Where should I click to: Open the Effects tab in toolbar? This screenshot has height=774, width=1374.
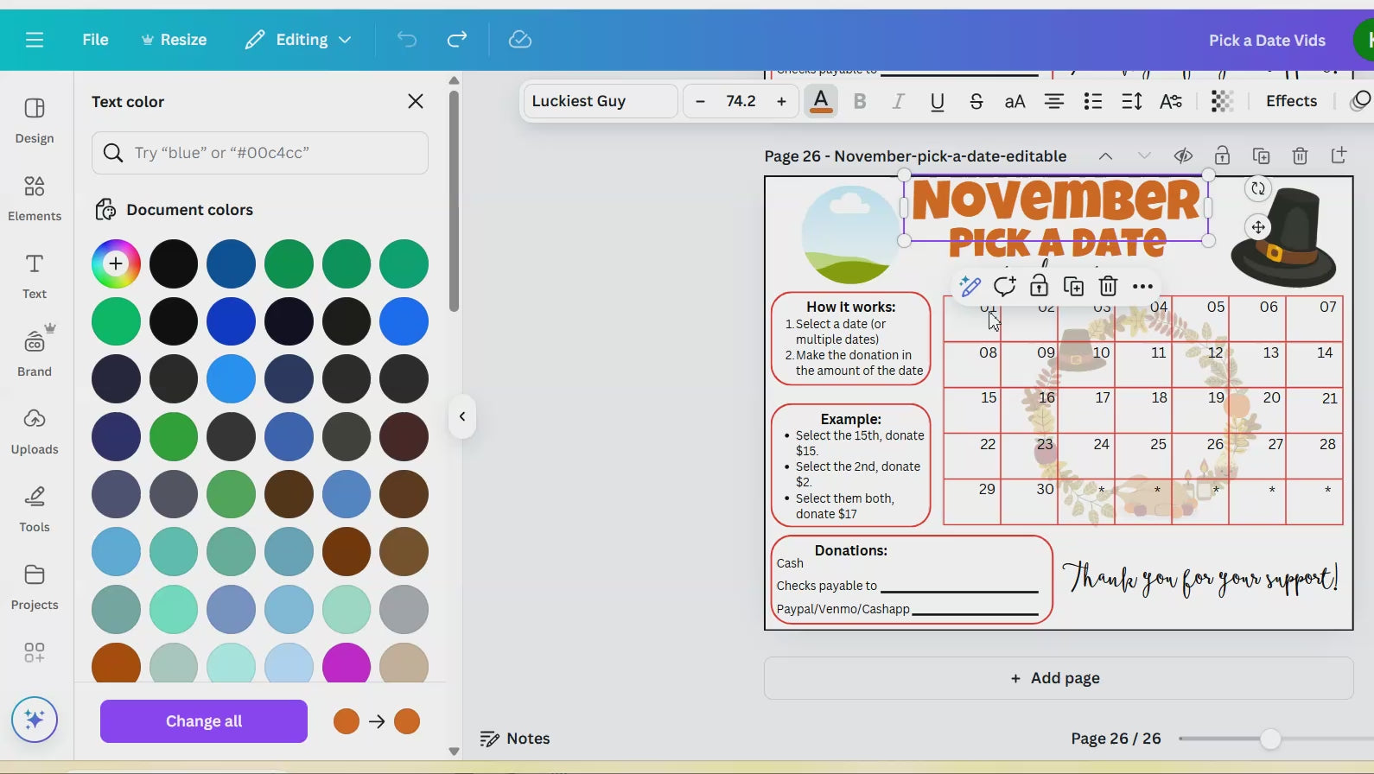point(1291,101)
